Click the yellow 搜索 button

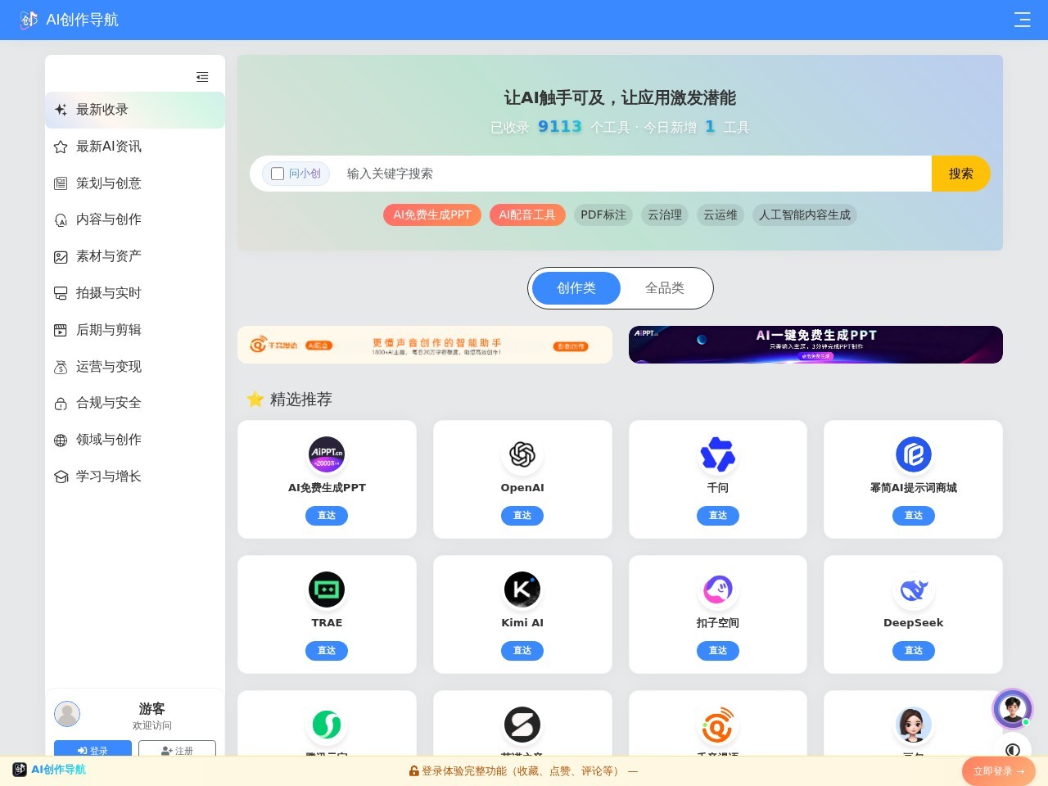tap(961, 174)
